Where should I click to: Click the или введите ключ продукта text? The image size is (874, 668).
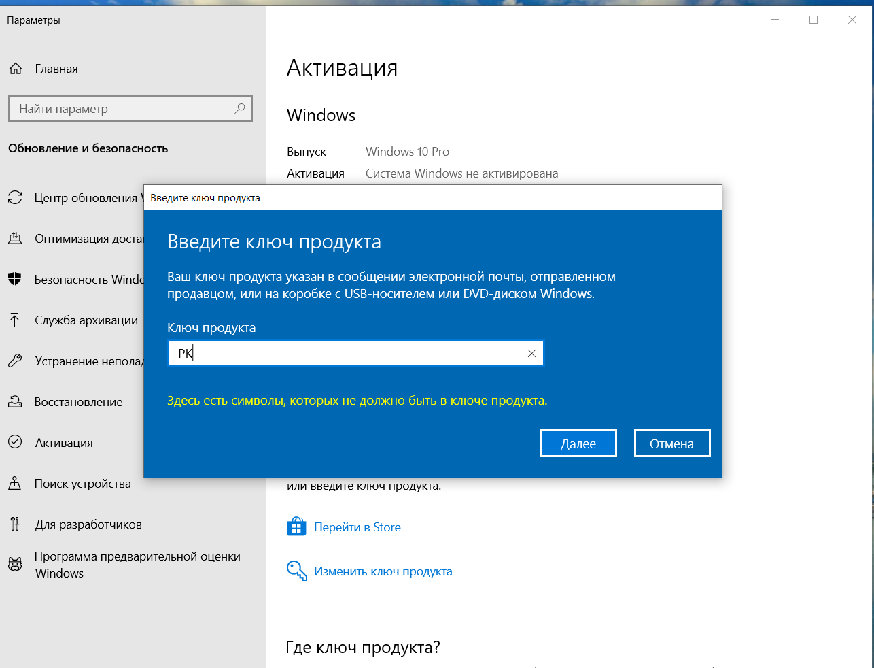364,486
